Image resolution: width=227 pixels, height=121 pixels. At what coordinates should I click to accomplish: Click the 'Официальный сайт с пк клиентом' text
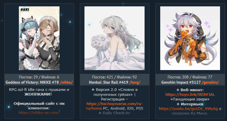(39, 106)
